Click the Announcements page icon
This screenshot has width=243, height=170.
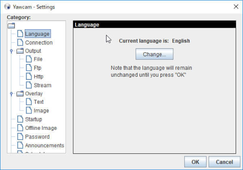pyautogui.click(x=20, y=145)
